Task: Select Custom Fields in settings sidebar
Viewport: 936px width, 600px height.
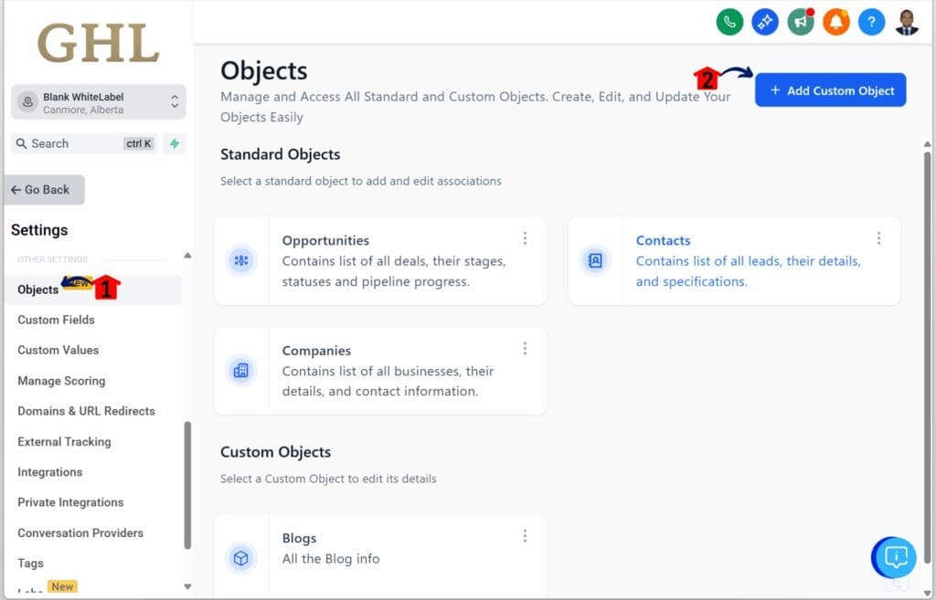Action: (56, 320)
